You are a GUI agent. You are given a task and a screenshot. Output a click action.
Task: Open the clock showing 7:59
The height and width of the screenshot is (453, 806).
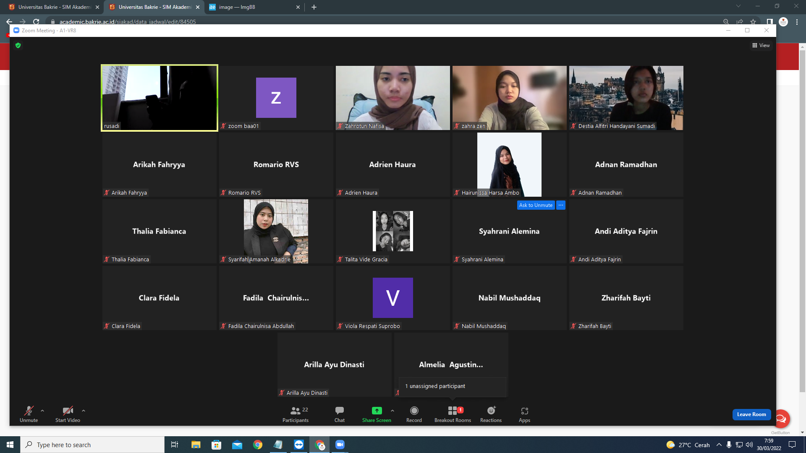769,445
